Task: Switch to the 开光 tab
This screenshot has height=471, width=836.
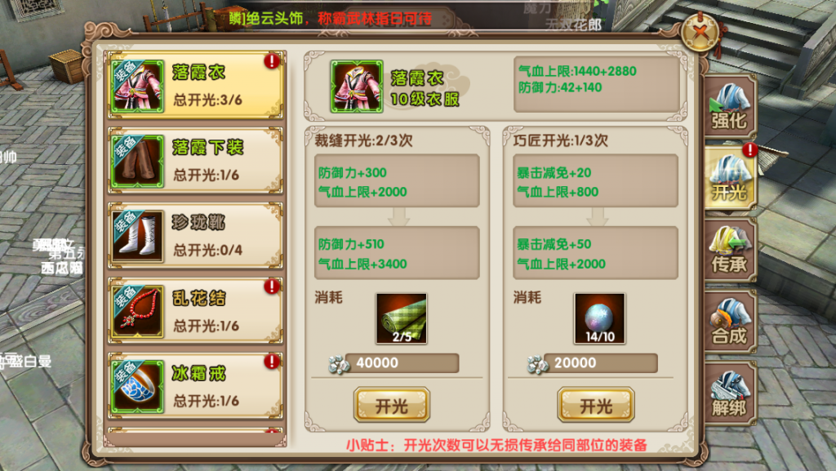Action: click(x=729, y=179)
